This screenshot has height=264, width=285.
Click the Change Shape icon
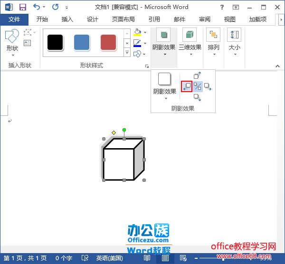137,54
